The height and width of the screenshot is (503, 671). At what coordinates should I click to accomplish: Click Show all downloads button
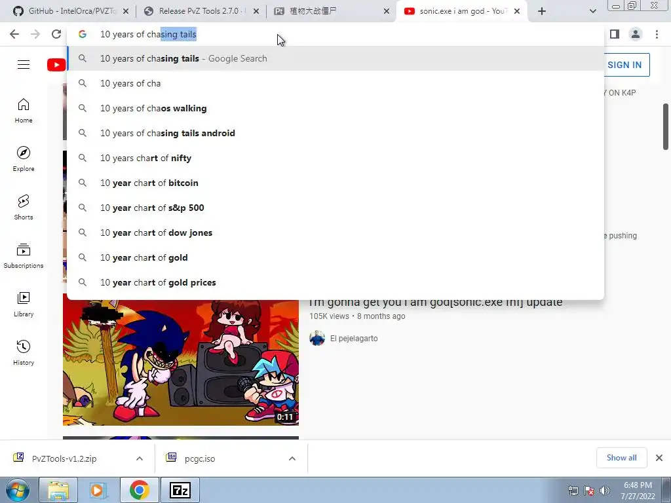[621, 458]
